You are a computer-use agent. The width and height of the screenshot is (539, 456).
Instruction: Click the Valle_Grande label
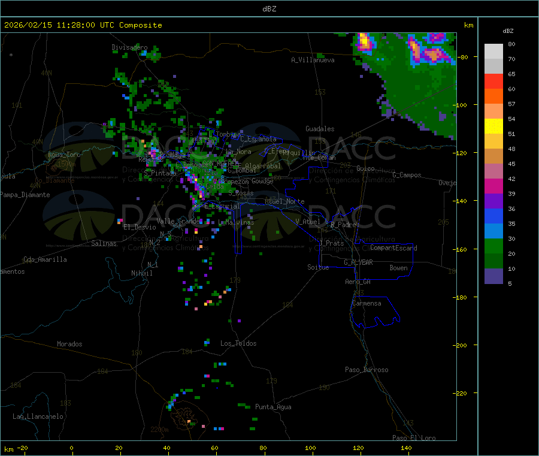pyautogui.click(x=178, y=221)
